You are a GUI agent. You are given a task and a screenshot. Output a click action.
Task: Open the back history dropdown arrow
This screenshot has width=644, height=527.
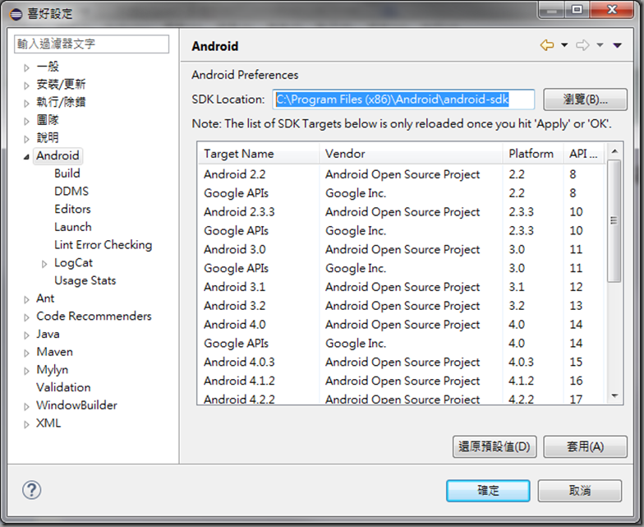coord(564,44)
